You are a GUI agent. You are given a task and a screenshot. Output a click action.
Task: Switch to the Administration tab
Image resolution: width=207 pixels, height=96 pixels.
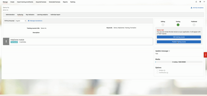(x=10, y=15)
